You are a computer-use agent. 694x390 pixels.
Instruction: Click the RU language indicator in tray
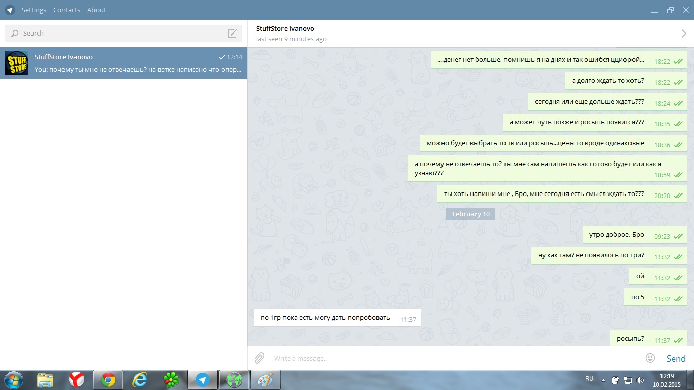pyautogui.click(x=589, y=379)
